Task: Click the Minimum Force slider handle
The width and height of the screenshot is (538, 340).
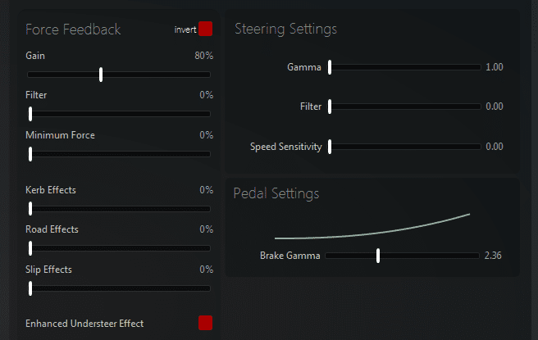Action: click(30, 154)
